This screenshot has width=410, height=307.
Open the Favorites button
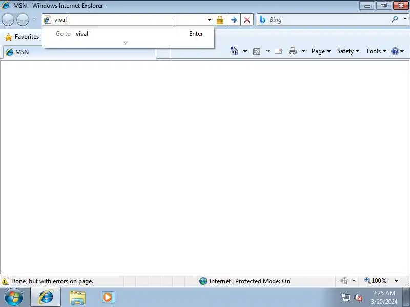pos(22,37)
